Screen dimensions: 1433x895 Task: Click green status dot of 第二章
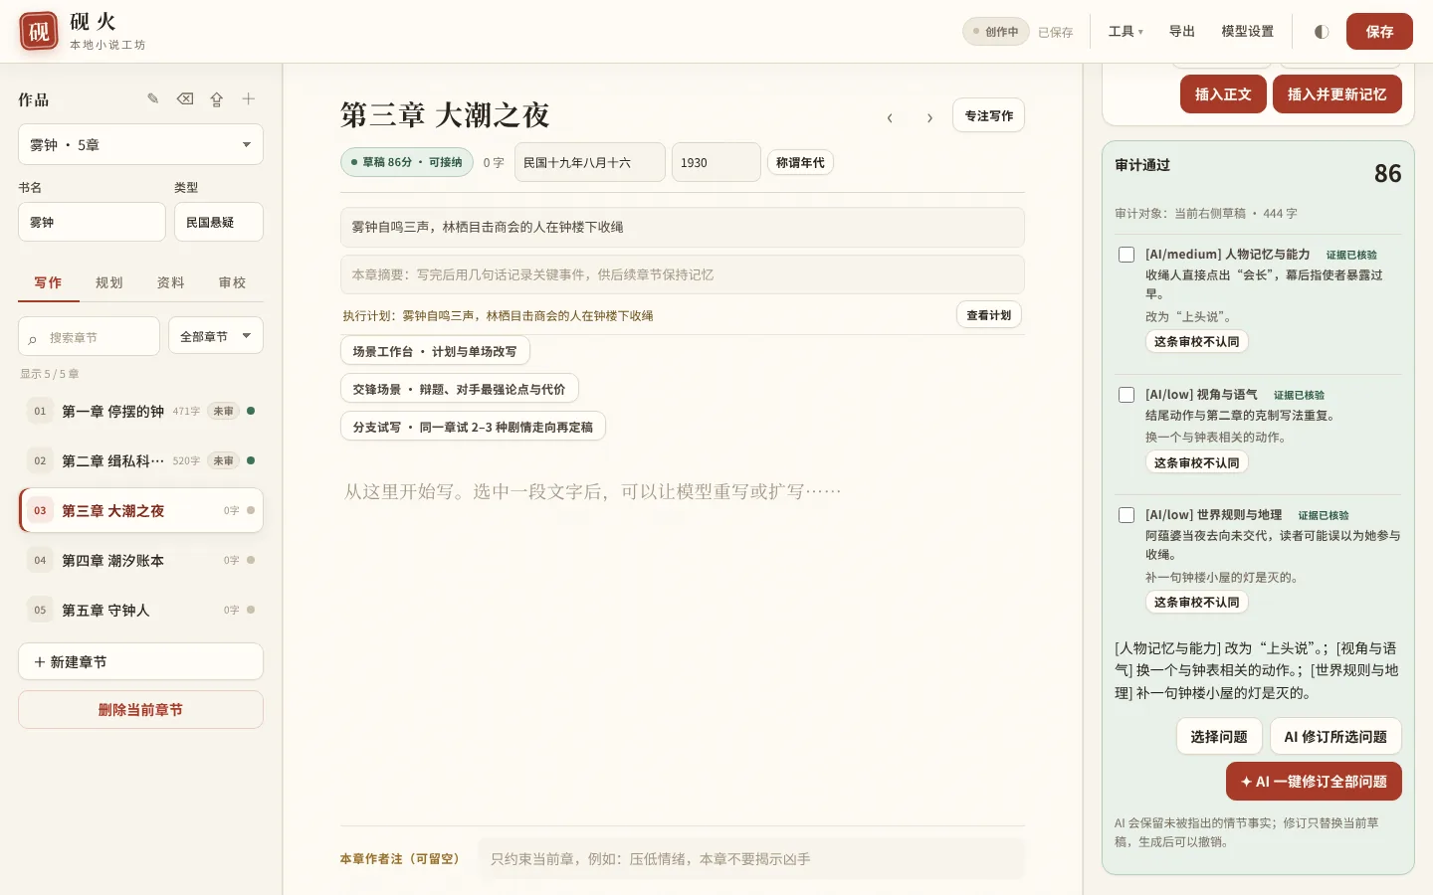(251, 460)
